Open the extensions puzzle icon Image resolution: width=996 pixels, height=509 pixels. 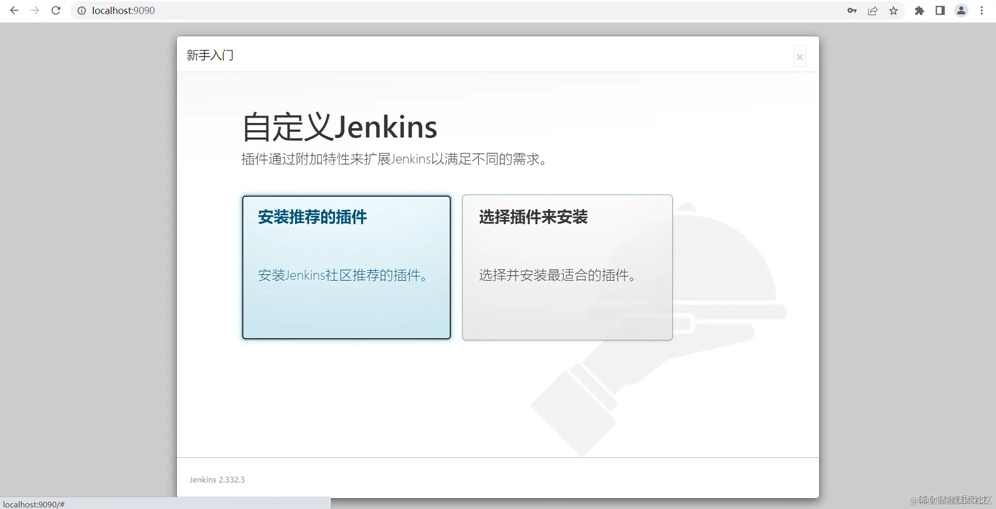(919, 10)
